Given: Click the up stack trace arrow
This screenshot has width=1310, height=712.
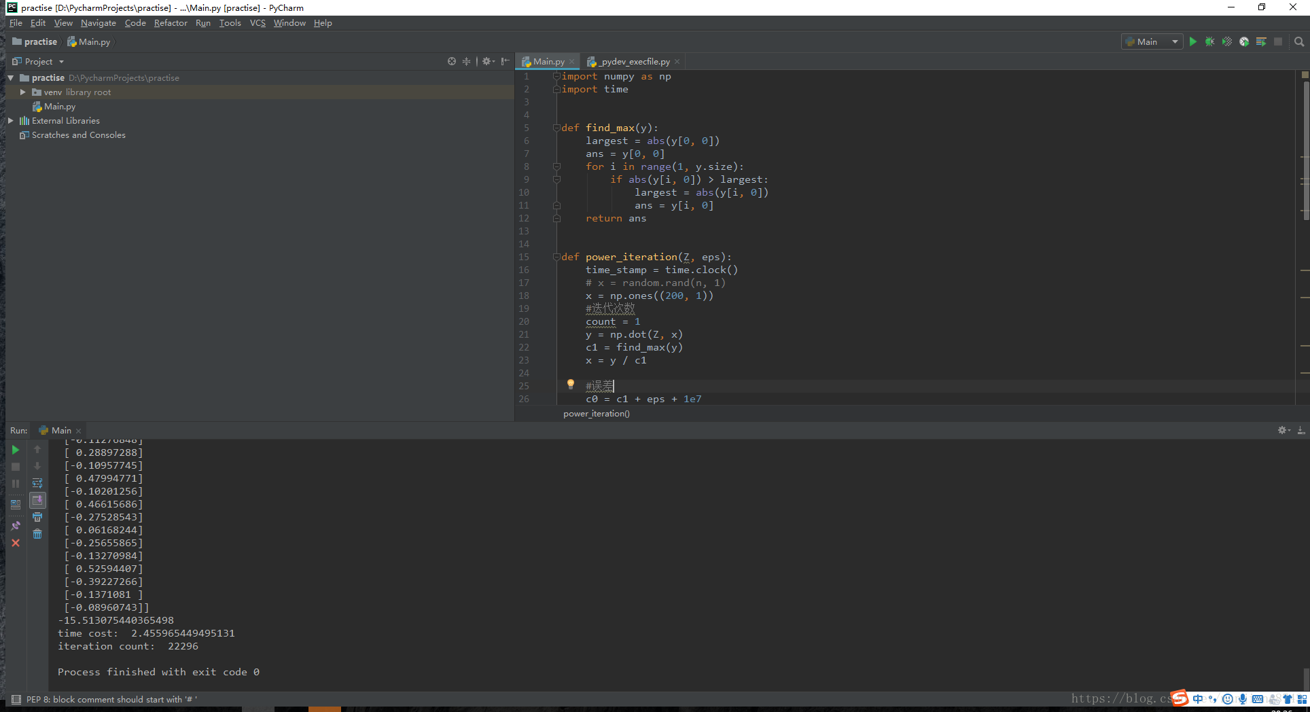Looking at the screenshot, I should [x=37, y=449].
